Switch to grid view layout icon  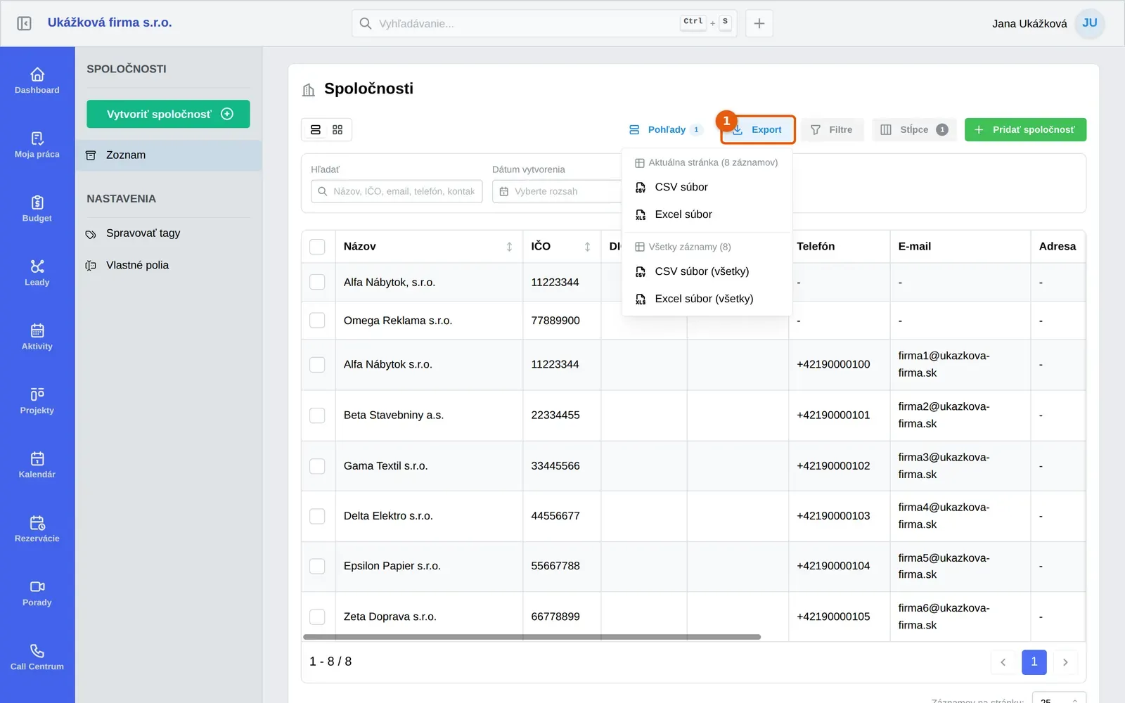[337, 130]
